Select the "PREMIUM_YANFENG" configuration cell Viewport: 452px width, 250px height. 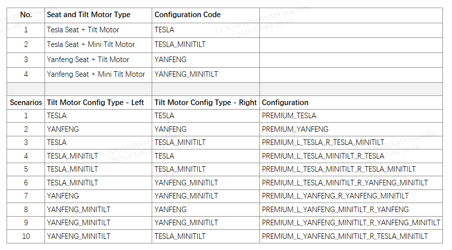[x=295, y=129]
